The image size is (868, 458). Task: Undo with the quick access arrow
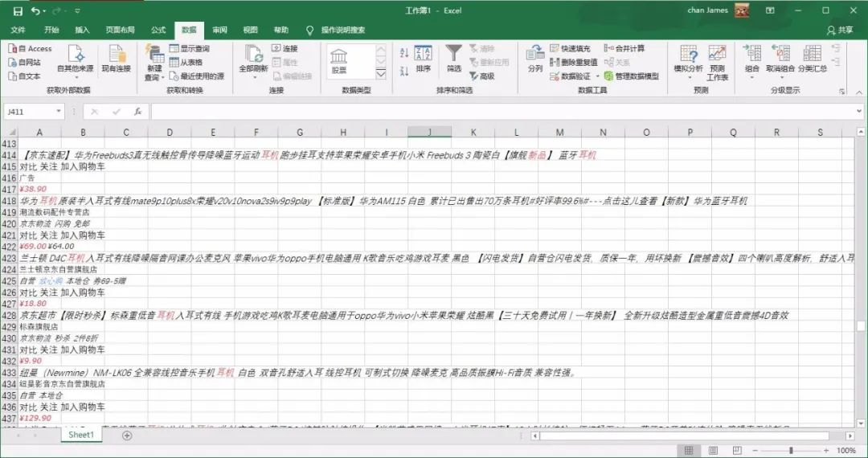click(x=35, y=10)
